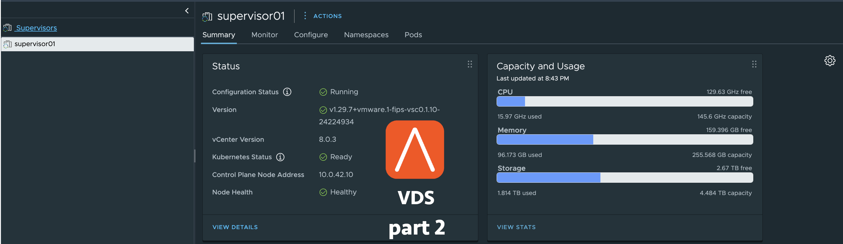The height and width of the screenshot is (244, 843).
Task: Click the Memory usage bar
Action: coord(625,140)
